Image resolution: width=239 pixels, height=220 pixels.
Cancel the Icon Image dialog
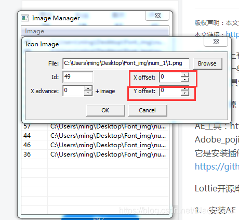[148, 110]
